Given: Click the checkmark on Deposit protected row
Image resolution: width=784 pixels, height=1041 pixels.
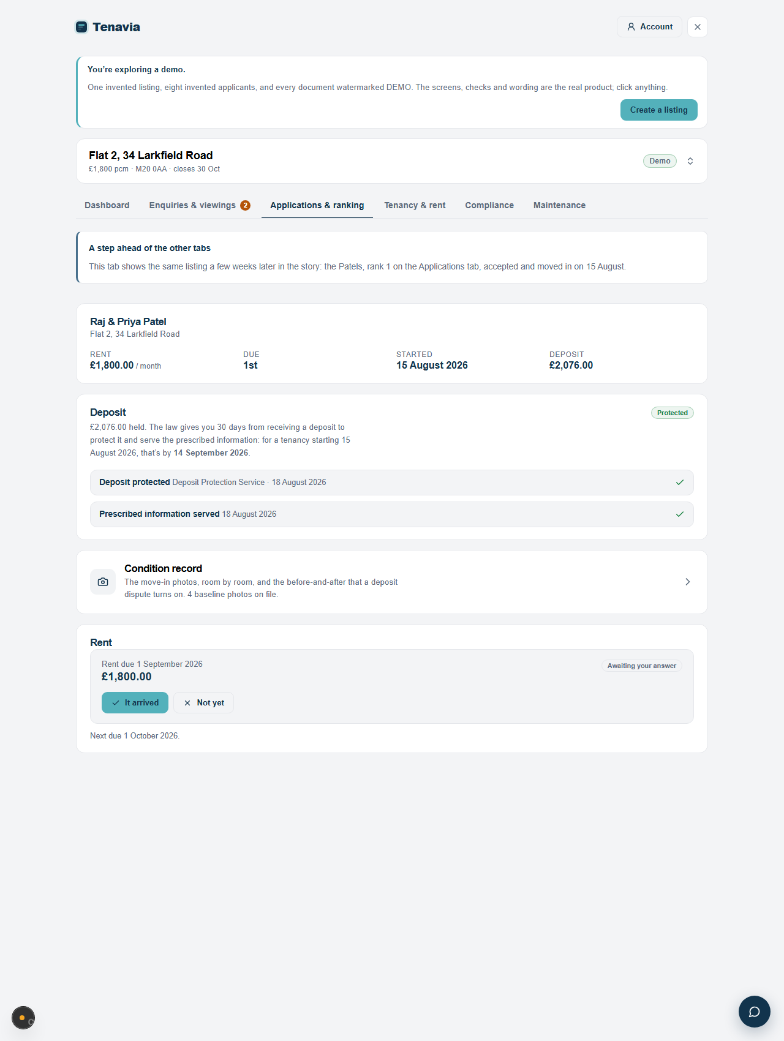Looking at the screenshot, I should [680, 483].
